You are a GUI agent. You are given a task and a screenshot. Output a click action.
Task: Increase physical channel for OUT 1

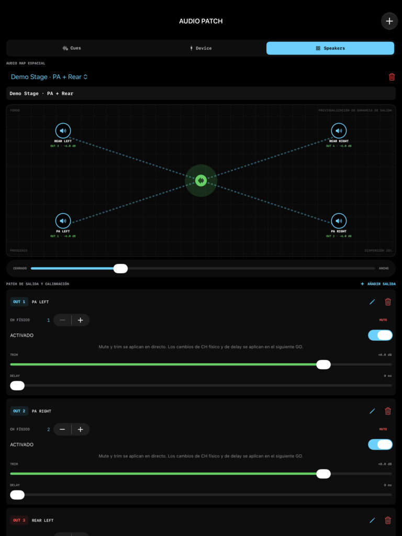[81, 320]
